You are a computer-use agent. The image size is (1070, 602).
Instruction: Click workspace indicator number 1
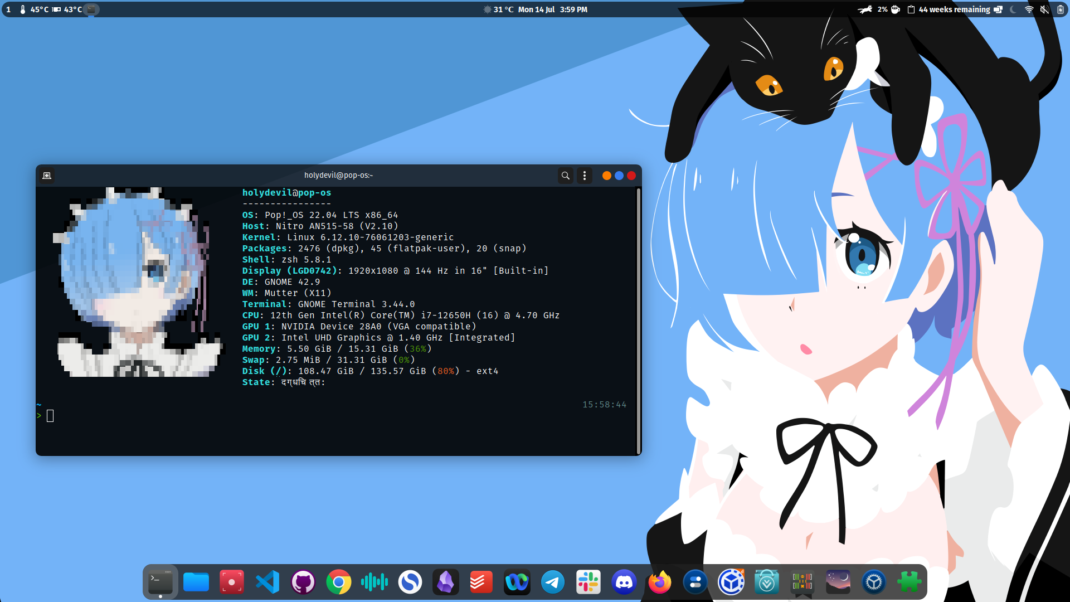[8, 9]
